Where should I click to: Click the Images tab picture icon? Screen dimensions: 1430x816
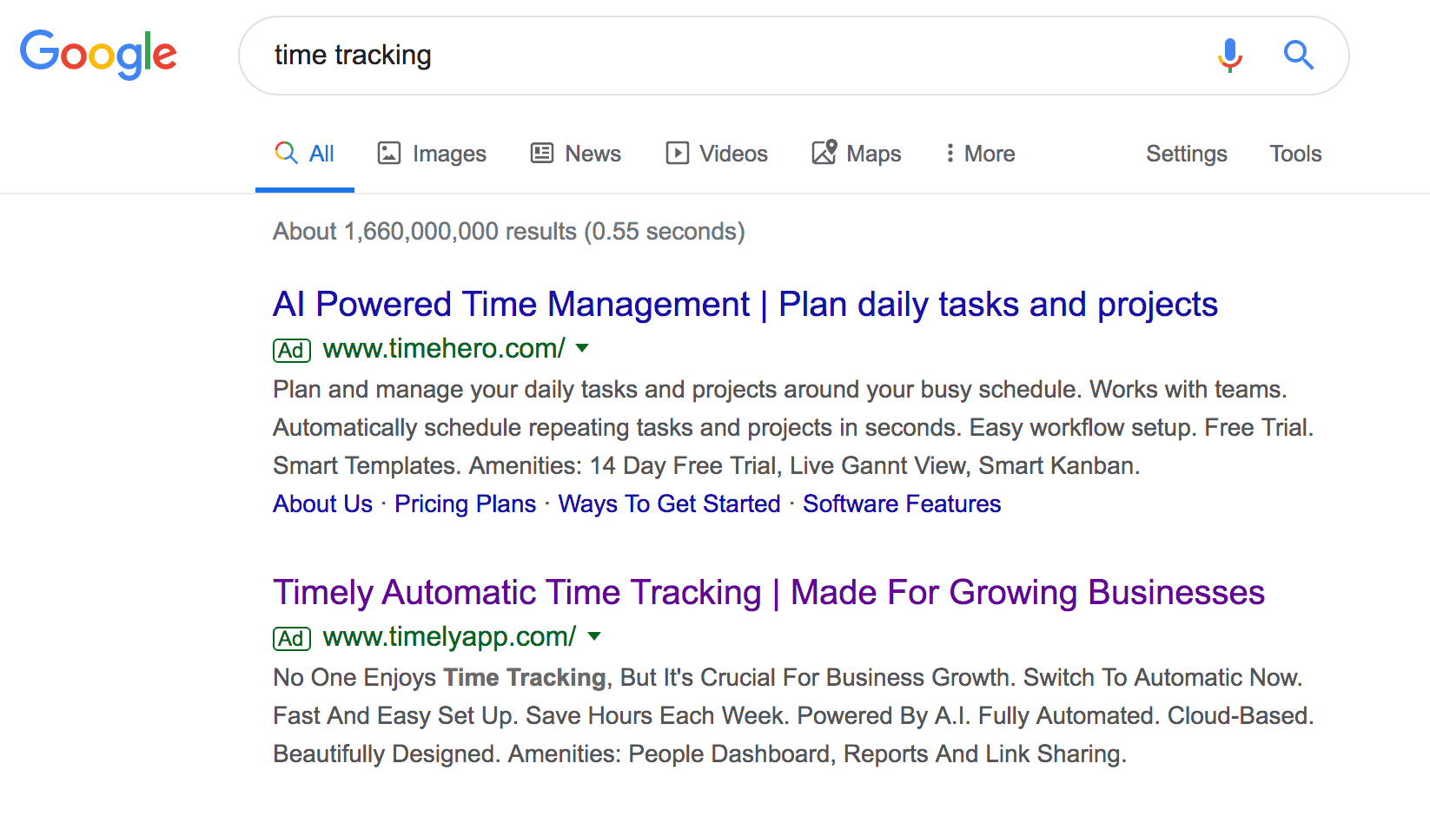point(388,154)
